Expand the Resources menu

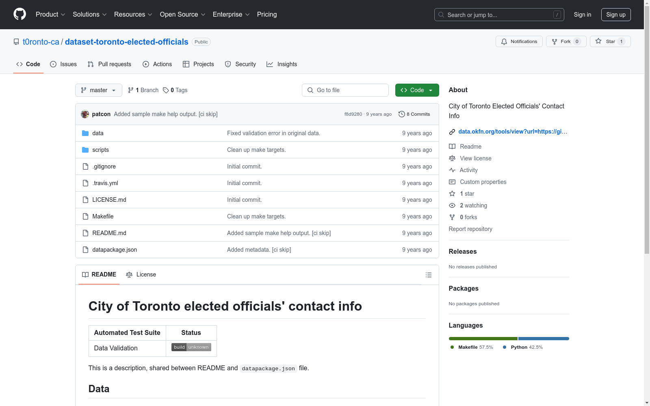(x=133, y=15)
